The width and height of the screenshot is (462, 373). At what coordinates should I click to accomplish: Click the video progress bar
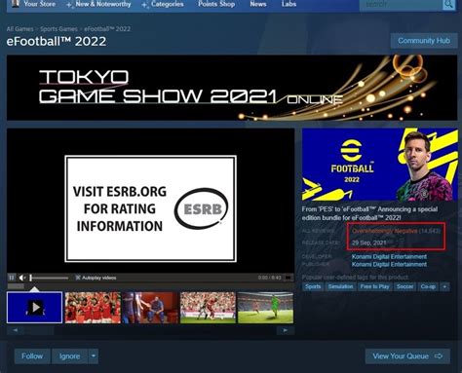point(151,286)
